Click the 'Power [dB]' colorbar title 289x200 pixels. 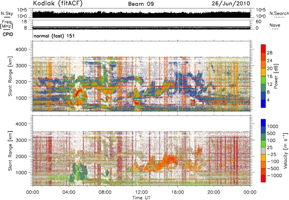276,76
